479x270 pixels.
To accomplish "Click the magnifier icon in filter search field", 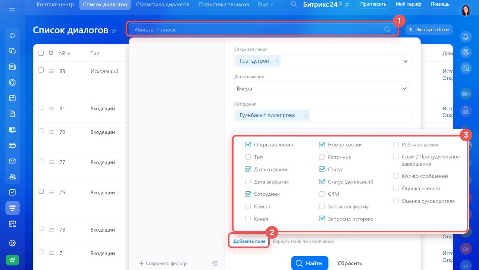I will (x=388, y=29).
